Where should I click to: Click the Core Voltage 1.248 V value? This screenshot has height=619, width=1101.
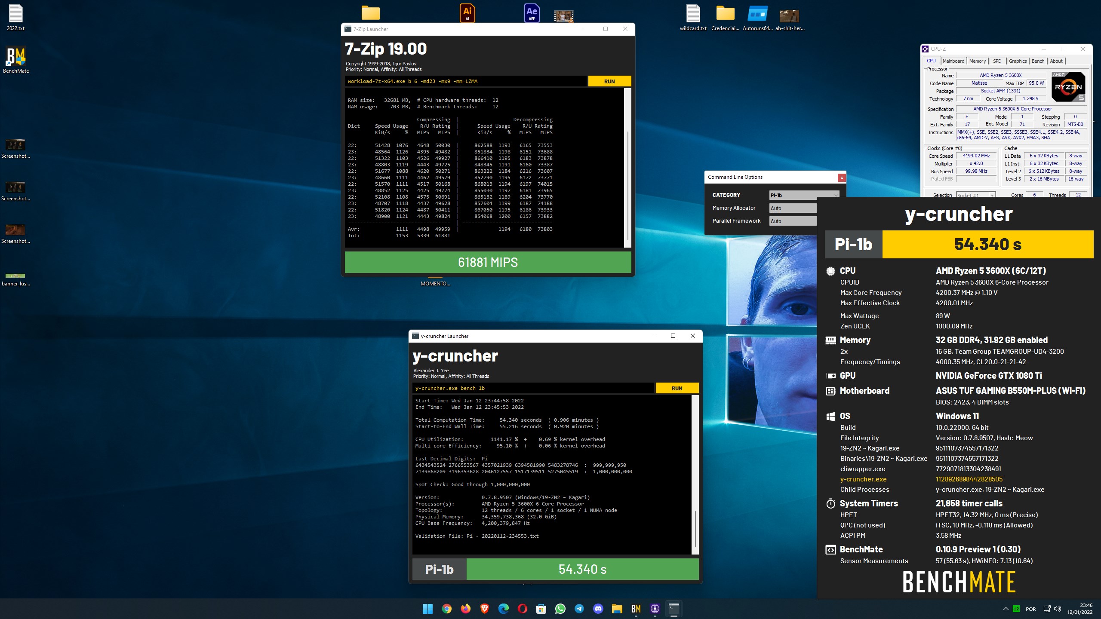[1030, 98]
